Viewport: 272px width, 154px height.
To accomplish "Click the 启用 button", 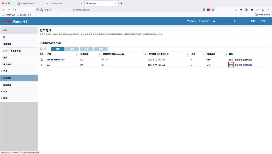I will 86,49.
